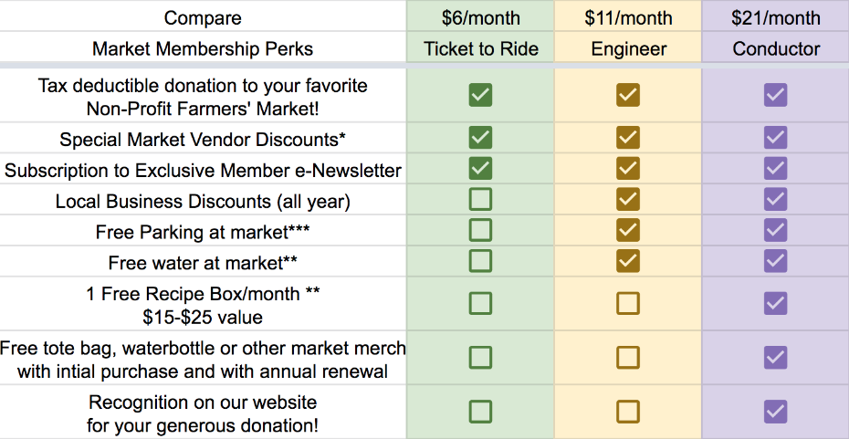849x439 pixels.
Task: Select the Ticket to Ride plan name
Action: pyautogui.click(x=480, y=48)
